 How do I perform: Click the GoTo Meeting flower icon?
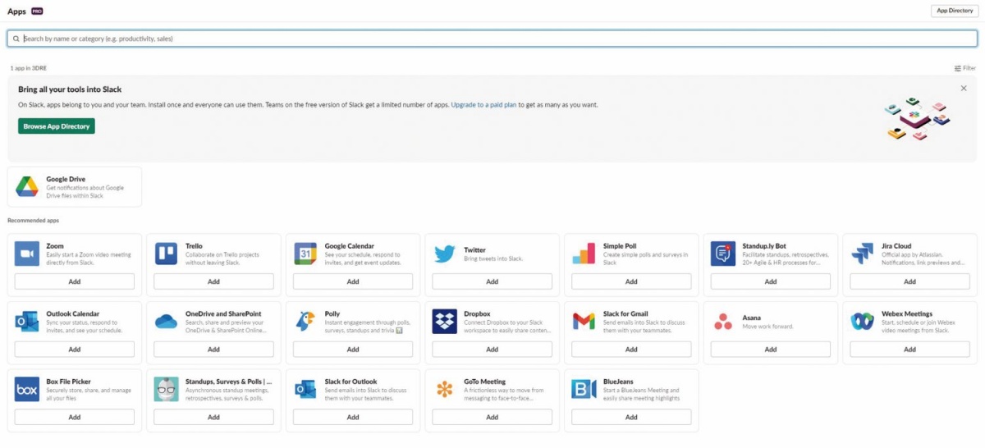click(x=445, y=390)
